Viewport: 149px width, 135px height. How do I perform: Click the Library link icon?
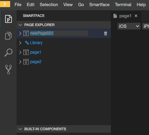[27, 43]
